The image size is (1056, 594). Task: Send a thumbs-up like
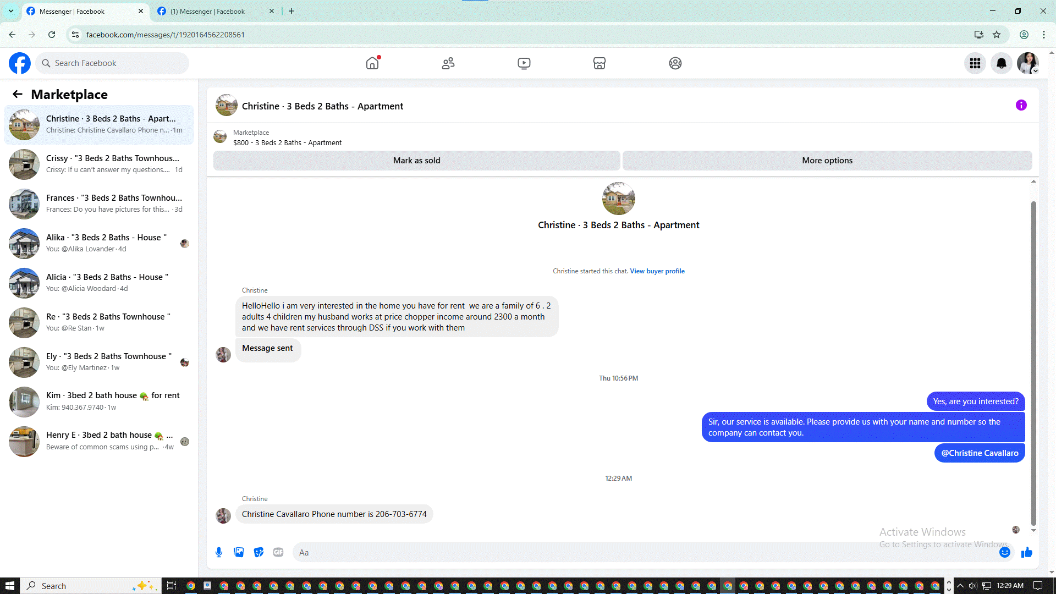tap(1027, 552)
